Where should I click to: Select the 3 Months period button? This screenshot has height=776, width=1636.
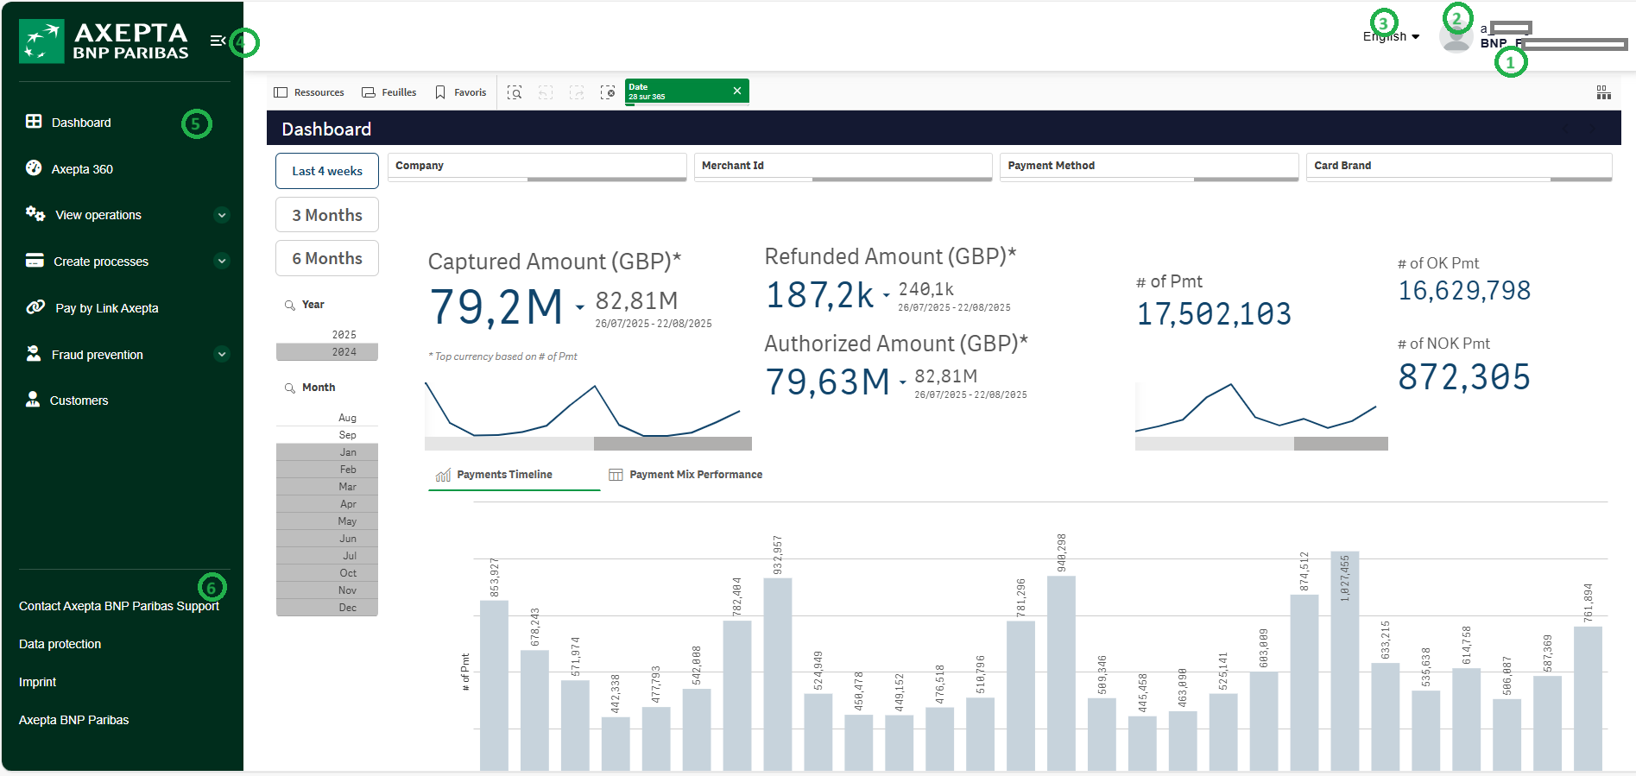pos(327,215)
